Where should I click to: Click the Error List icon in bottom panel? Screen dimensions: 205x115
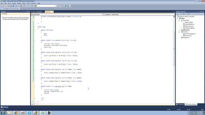pyautogui.click(x=2, y=107)
